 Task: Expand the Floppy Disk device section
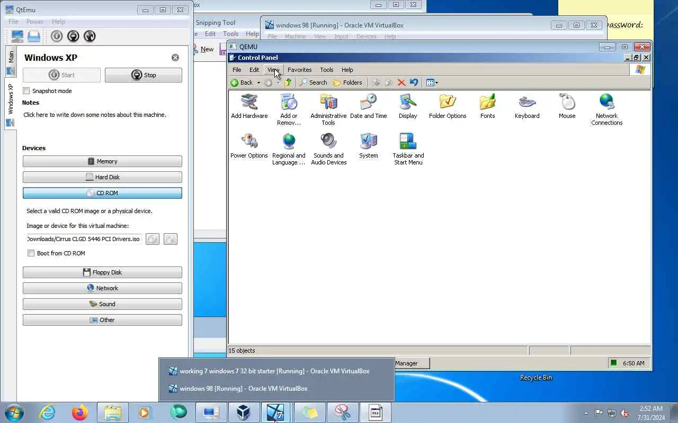click(102, 272)
